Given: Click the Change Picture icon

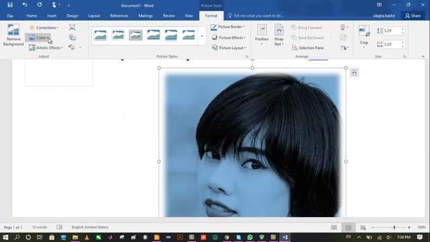Looking at the screenshot, I should point(72,38).
